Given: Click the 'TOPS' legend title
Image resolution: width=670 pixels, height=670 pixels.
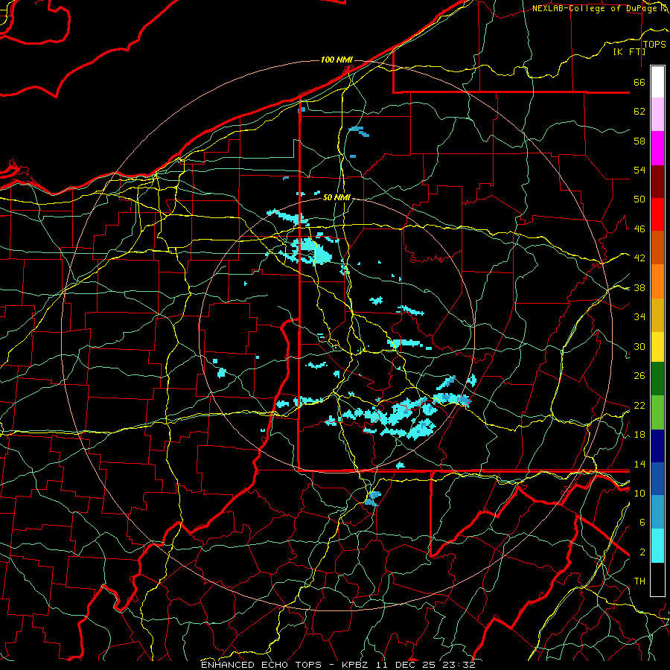Looking at the screenshot, I should click(654, 45).
